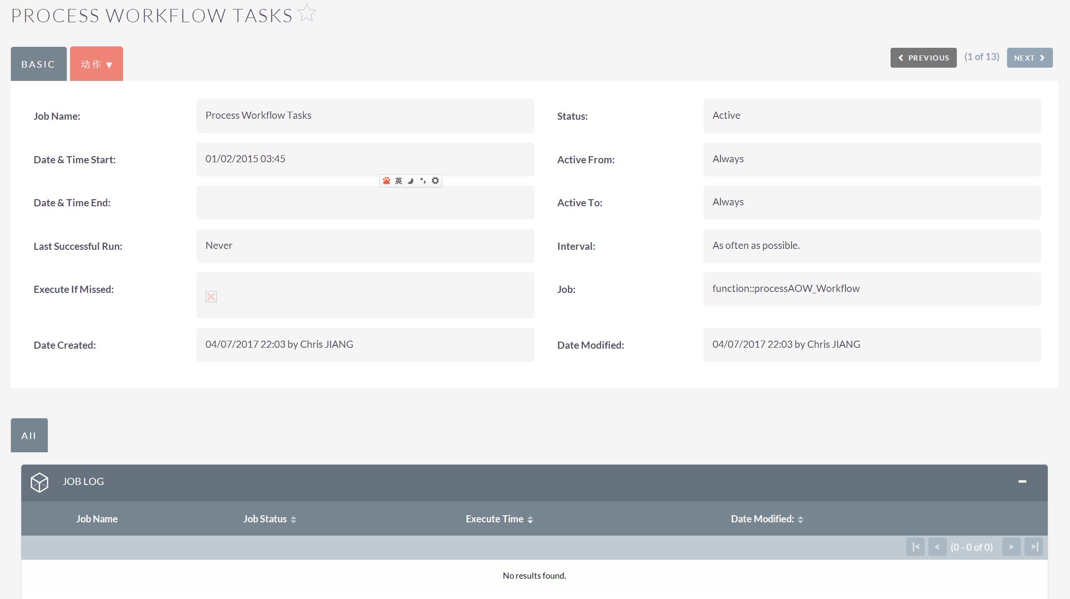Click the Status value Active
Viewport: 1070px width, 599px height.
[x=872, y=116]
